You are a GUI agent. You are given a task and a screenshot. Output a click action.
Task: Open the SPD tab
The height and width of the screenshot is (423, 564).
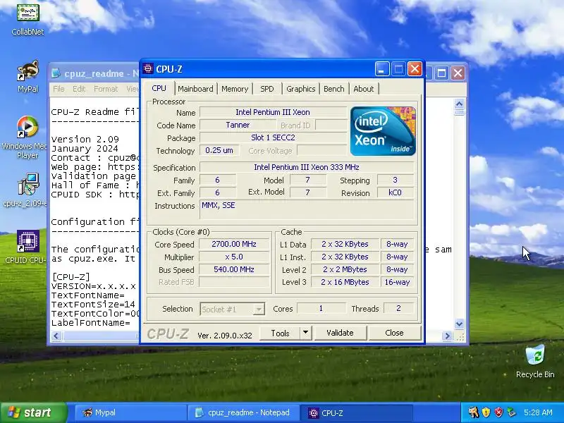tap(267, 89)
